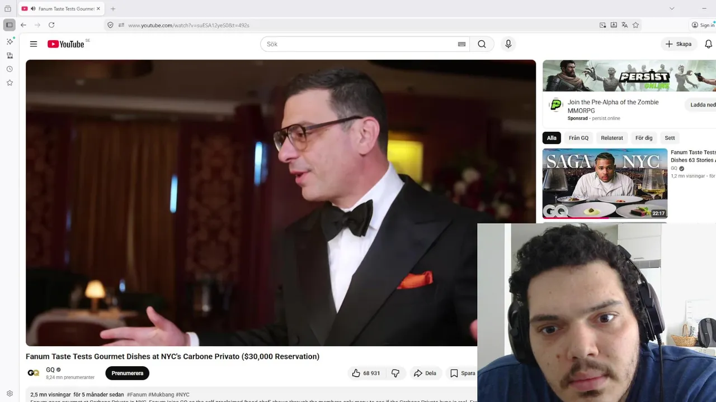Viewport: 716px width, 402px height.
Task: Dislike the video with thumbs-down icon
Action: point(395,373)
